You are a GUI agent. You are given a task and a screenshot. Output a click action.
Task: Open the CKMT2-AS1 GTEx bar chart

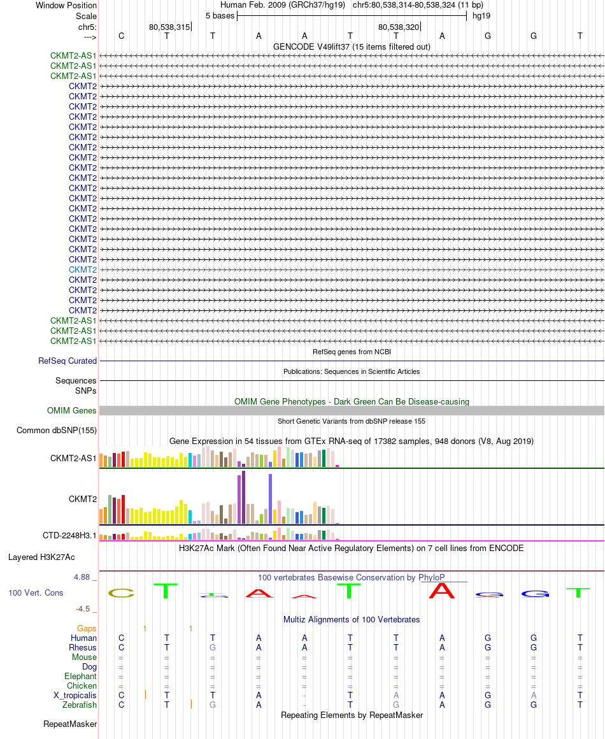coord(219,457)
